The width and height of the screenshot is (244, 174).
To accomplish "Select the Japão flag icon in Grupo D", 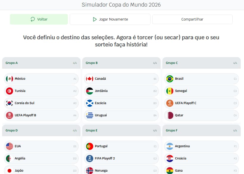I will [x=9, y=170].
